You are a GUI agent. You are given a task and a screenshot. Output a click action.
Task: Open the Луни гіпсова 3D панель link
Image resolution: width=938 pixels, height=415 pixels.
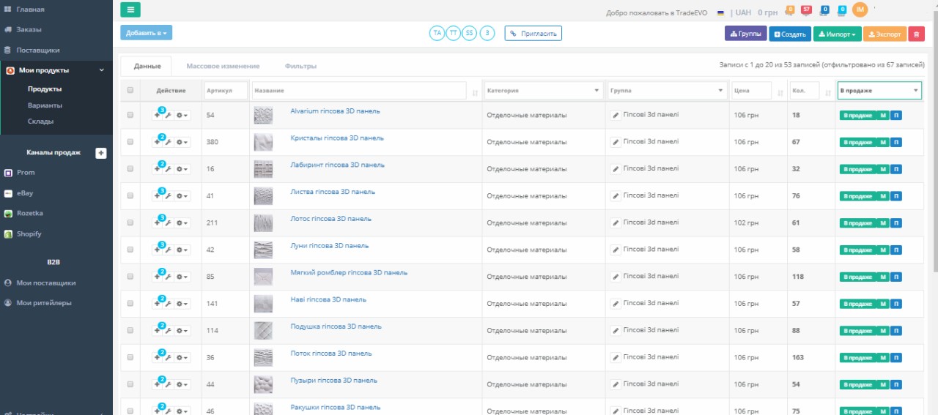click(329, 246)
